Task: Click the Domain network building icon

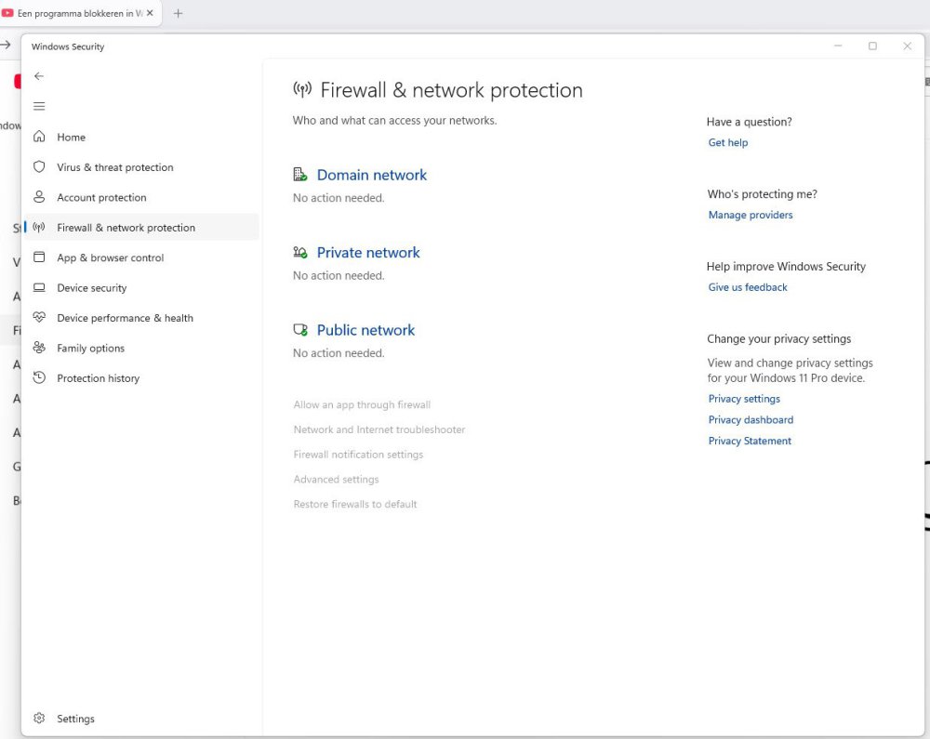Action: [300, 174]
